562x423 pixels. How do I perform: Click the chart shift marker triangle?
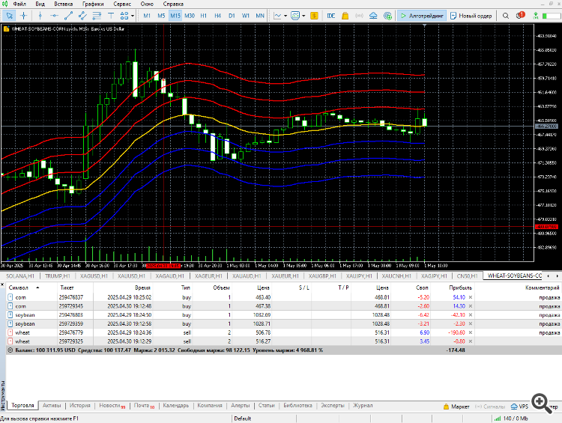pos(424,25)
